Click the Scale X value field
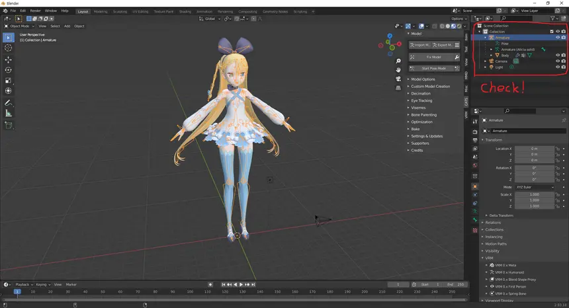Image resolution: width=569 pixels, height=308 pixels. (x=535, y=194)
